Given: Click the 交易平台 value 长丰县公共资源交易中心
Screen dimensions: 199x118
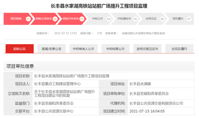Looking at the screenshot, I should (x=54, y=111).
